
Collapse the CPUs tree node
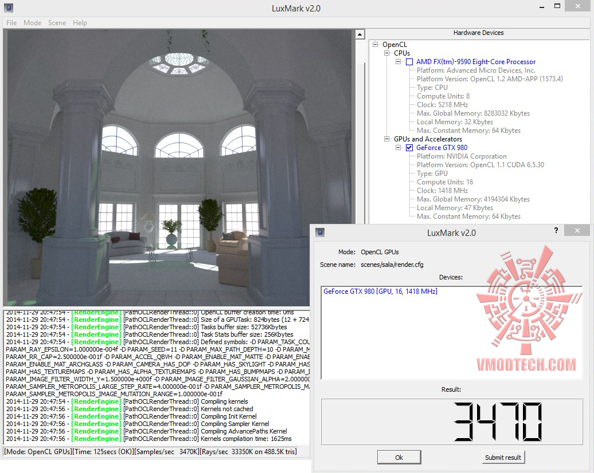pyautogui.click(x=387, y=53)
